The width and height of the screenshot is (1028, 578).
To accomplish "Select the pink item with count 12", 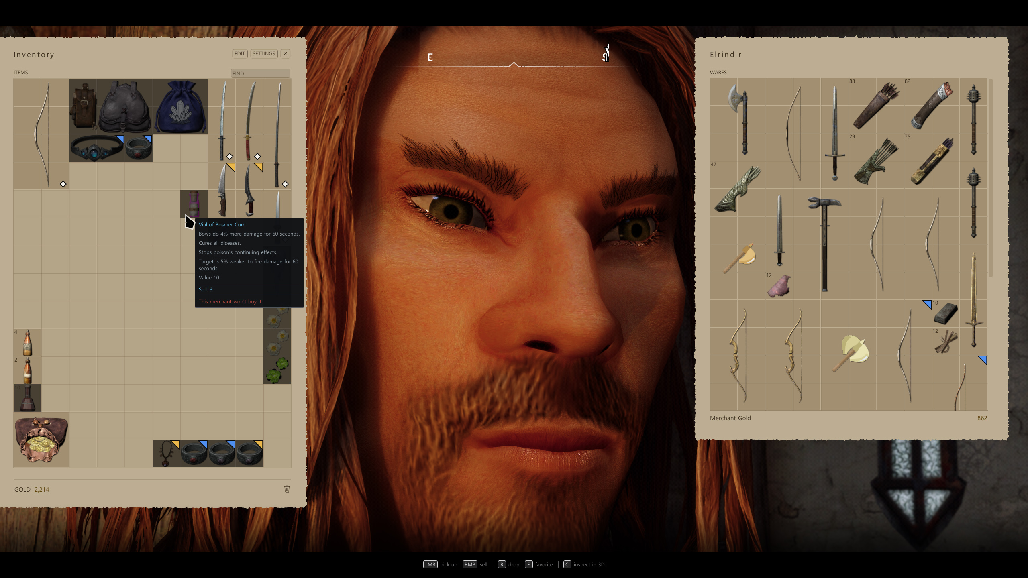I will pos(779,286).
